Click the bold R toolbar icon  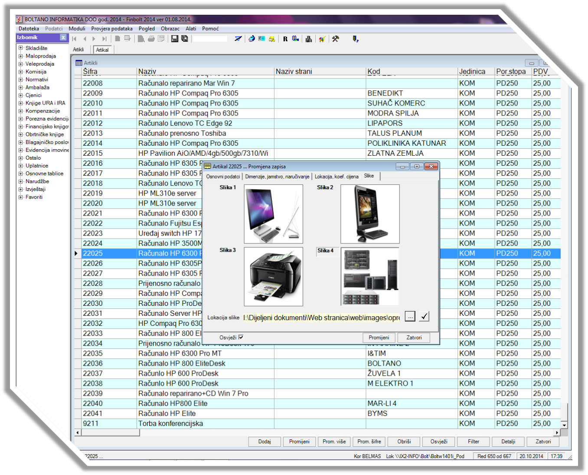pyautogui.click(x=285, y=39)
